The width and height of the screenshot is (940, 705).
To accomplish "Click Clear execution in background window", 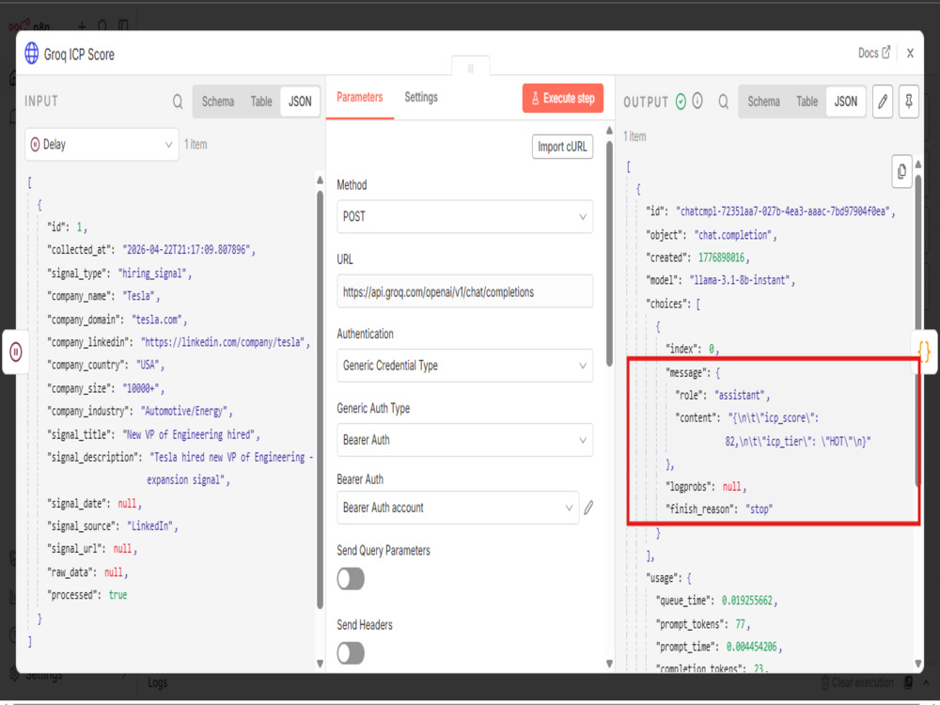I will [x=857, y=682].
